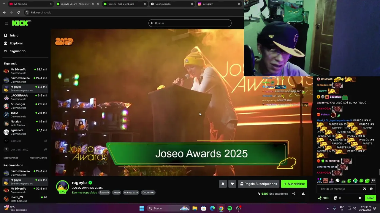The width and height of the screenshot is (380, 213).
Task: Click rageylo streamer avatar with LIVE badge
Action: tap(63, 187)
